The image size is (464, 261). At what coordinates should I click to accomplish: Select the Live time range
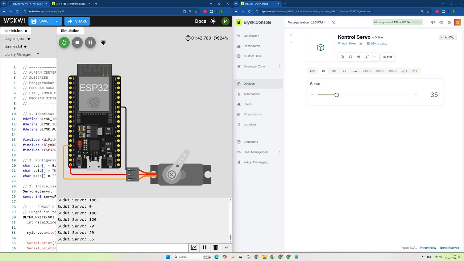coord(312,71)
